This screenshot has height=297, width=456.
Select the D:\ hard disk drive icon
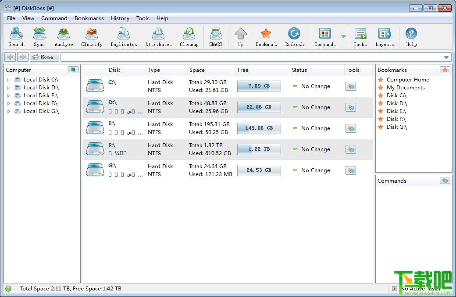tap(95, 107)
